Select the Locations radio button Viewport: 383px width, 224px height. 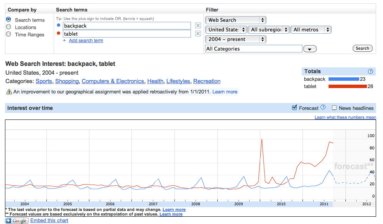pos(8,26)
